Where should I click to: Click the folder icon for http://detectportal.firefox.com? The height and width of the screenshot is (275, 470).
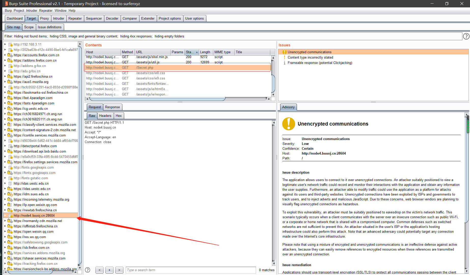pyautogui.click(x=10, y=146)
